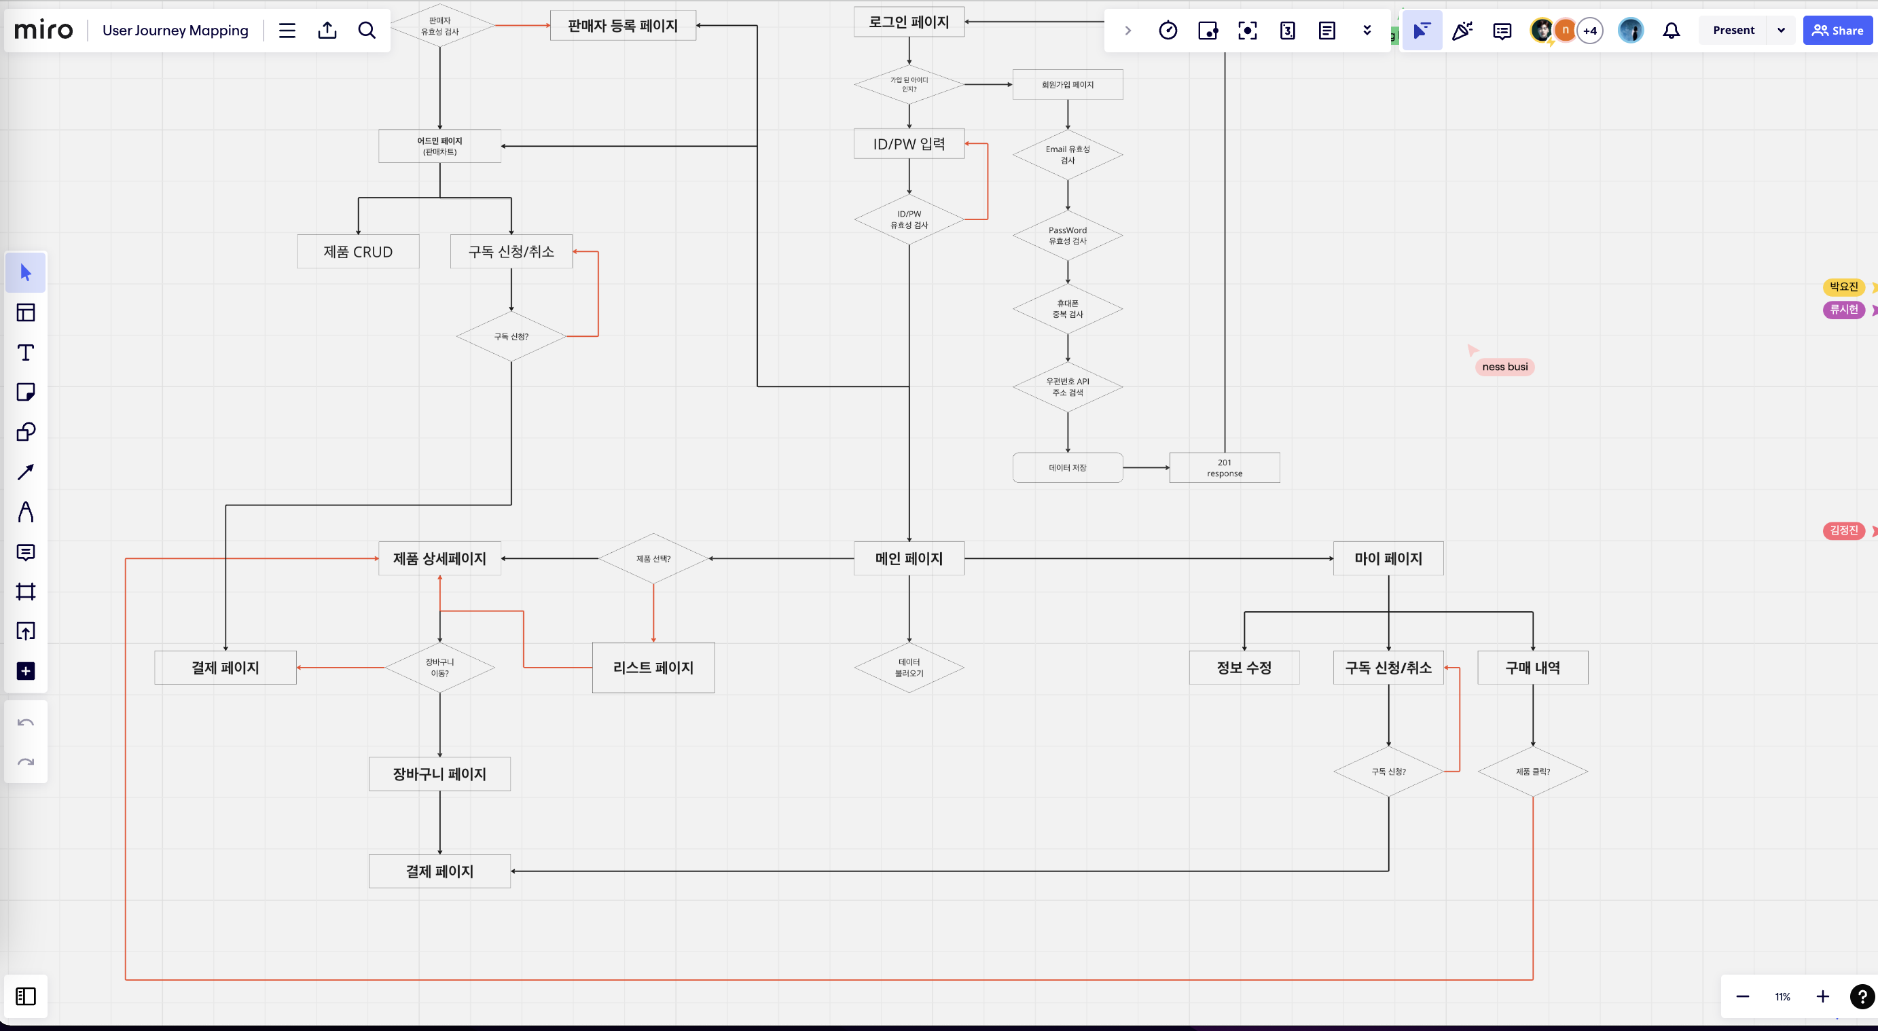Expand collaboration toolbar chevron arrow
This screenshot has height=1031, width=1878.
point(1128,31)
